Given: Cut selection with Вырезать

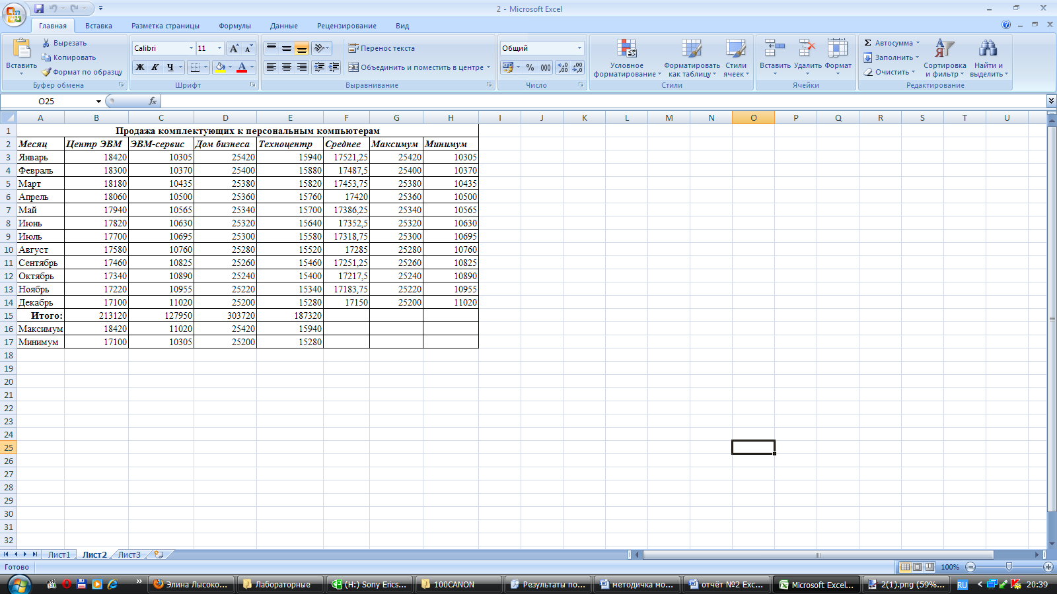Looking at the screenshot, I should (x=64, y=43).
